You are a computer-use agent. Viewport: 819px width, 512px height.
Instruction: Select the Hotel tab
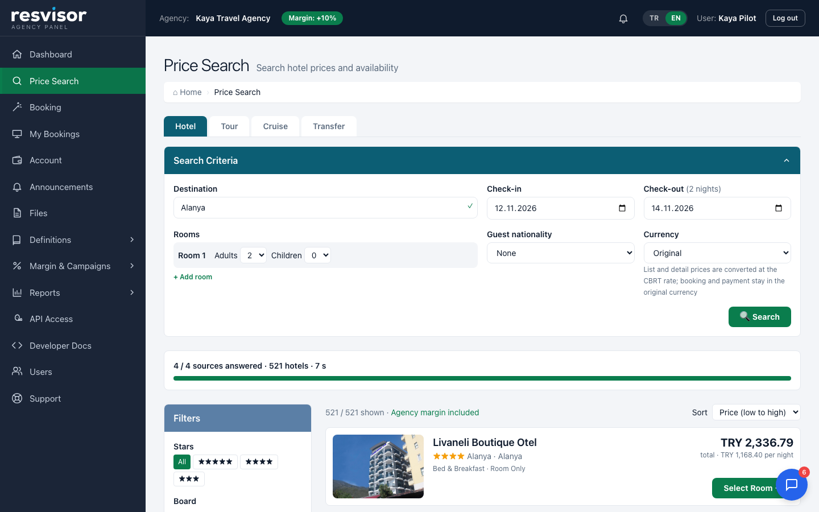[x=185, y=126]
